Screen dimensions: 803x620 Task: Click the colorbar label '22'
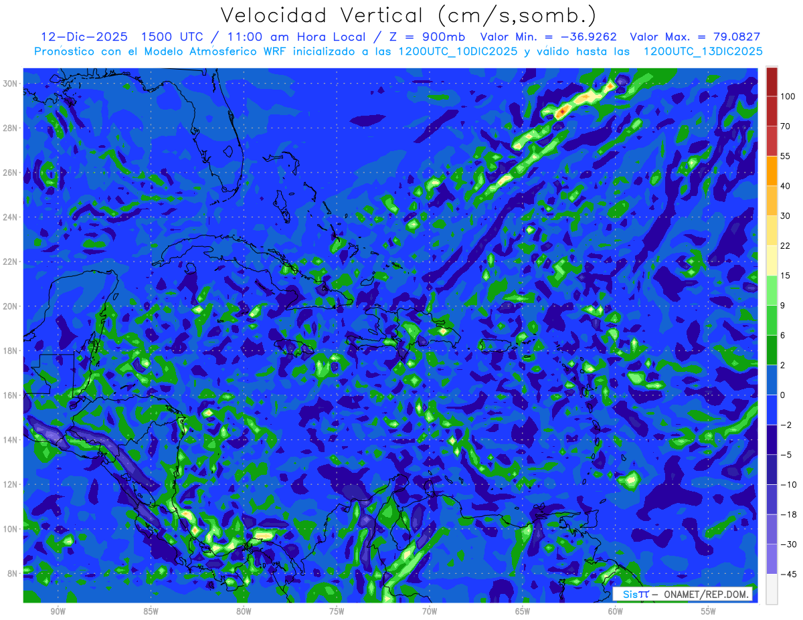click(x=785, y=245)
